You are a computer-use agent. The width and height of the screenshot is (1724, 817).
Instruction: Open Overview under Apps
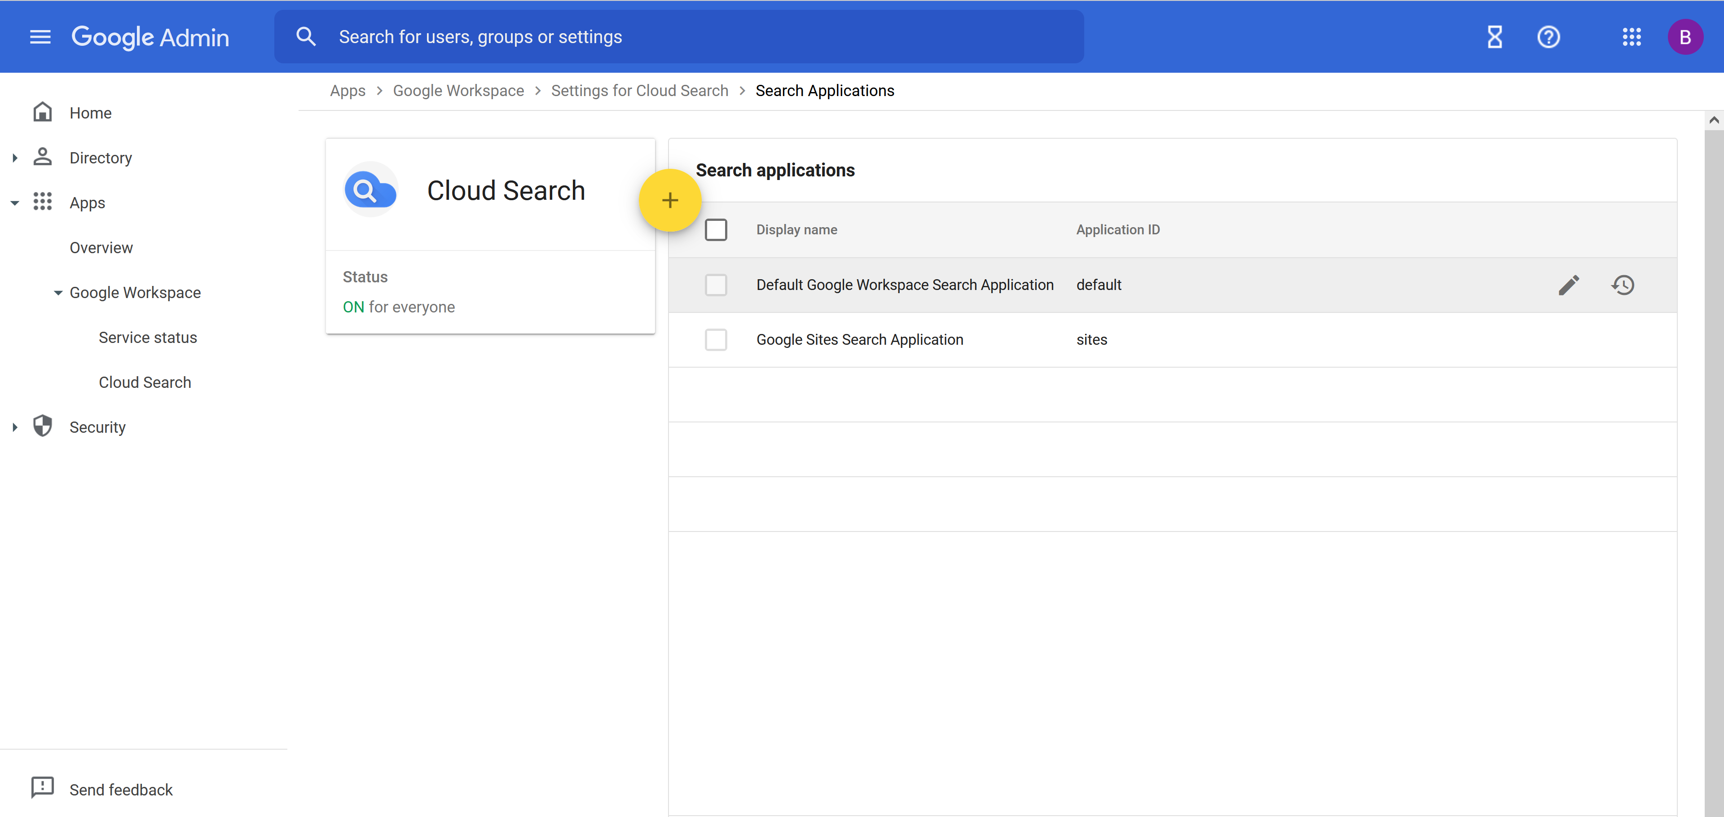pyautogui.click(x=101, y=247)
